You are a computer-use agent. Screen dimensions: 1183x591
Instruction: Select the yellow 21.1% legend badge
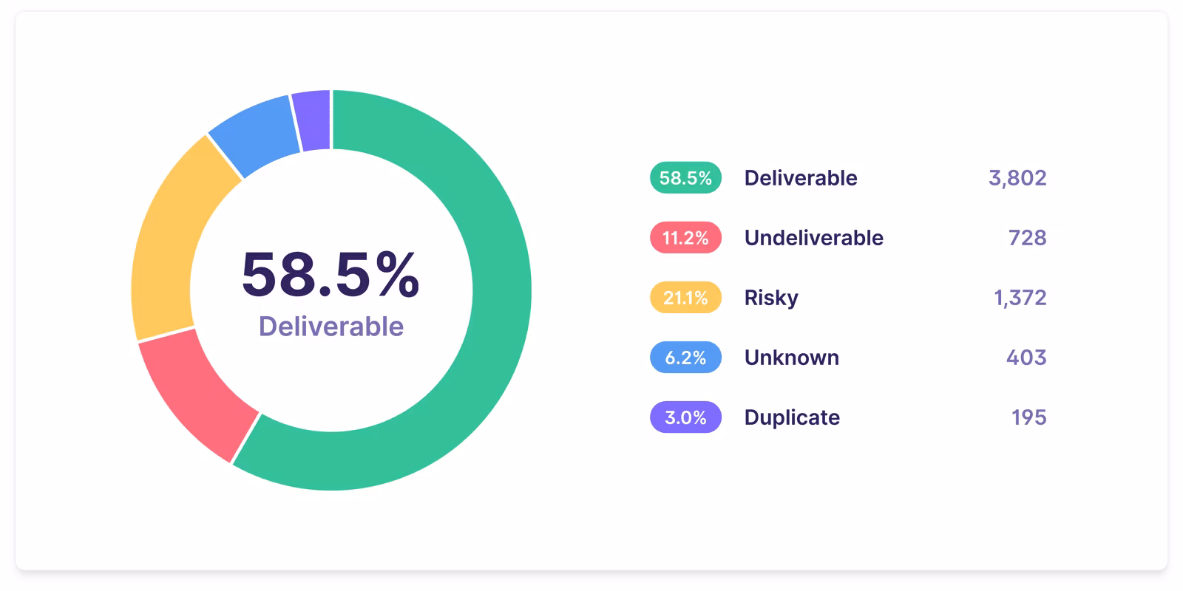pos(685,298)
